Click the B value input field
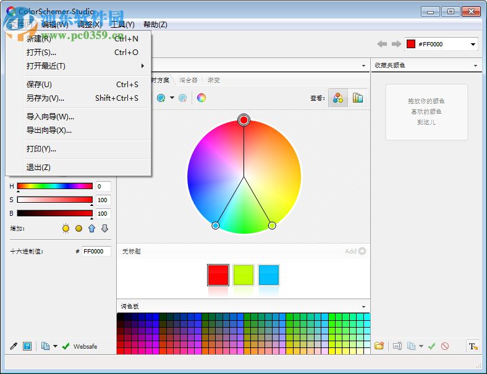Screen dimensions: 487x374 (x=103, y=214)
